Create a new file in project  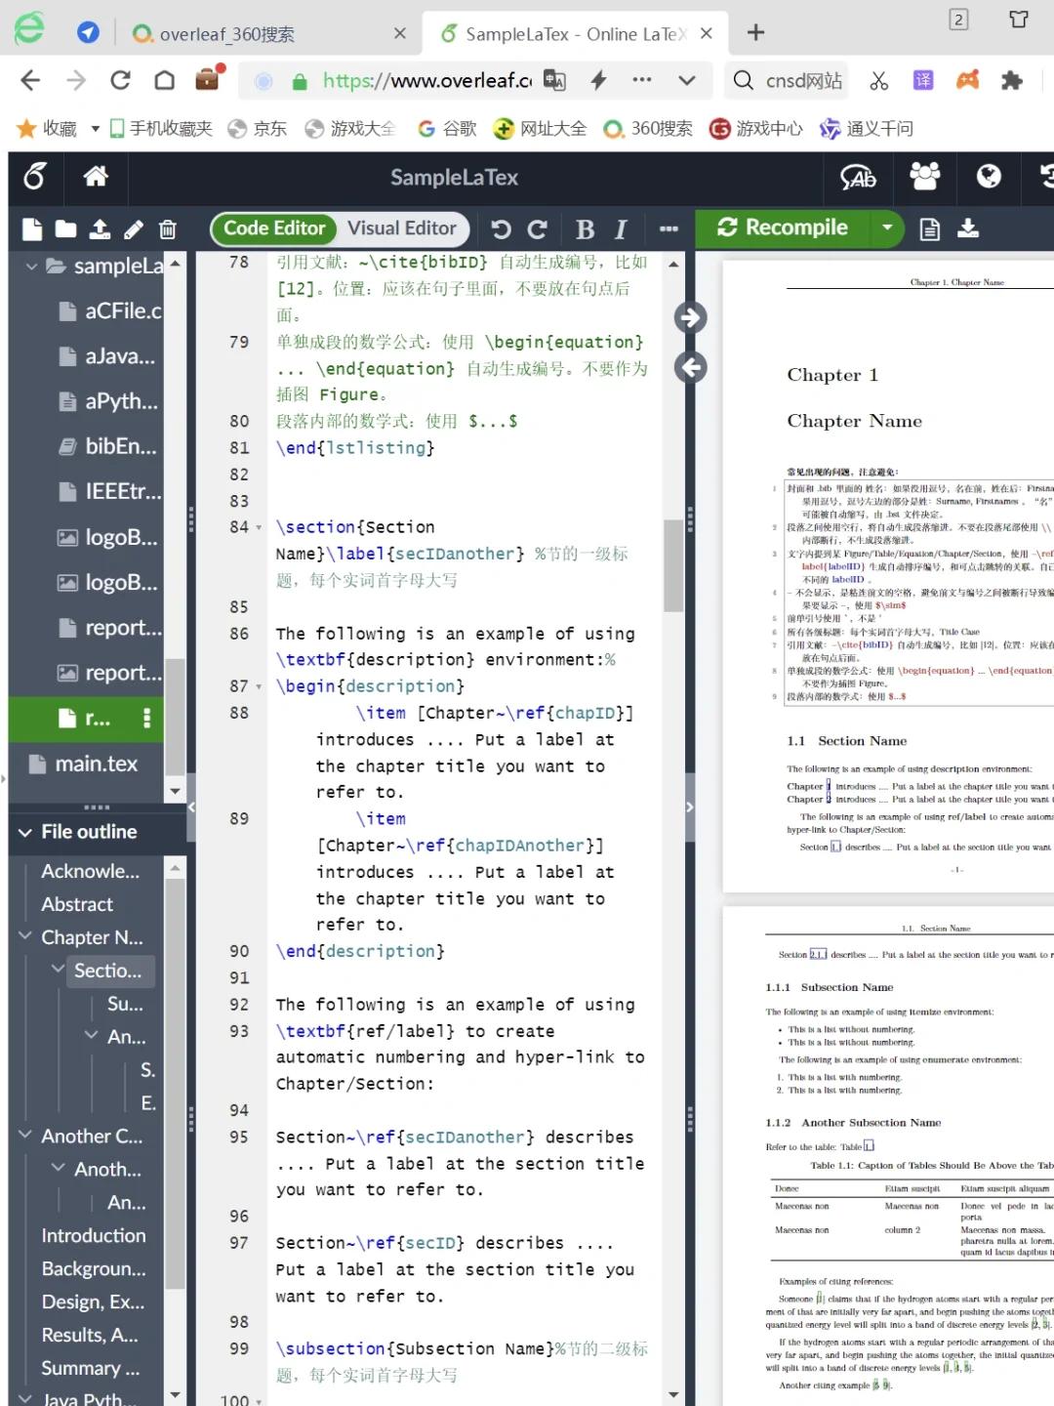(x=32, y=229)
